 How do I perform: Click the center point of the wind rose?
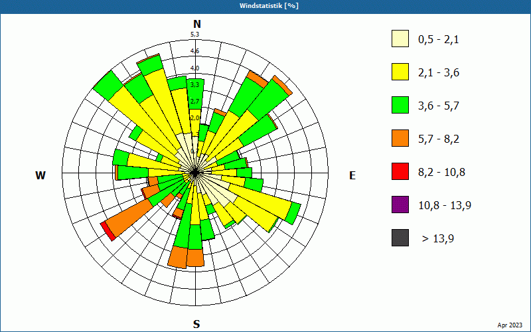(194, 173)
